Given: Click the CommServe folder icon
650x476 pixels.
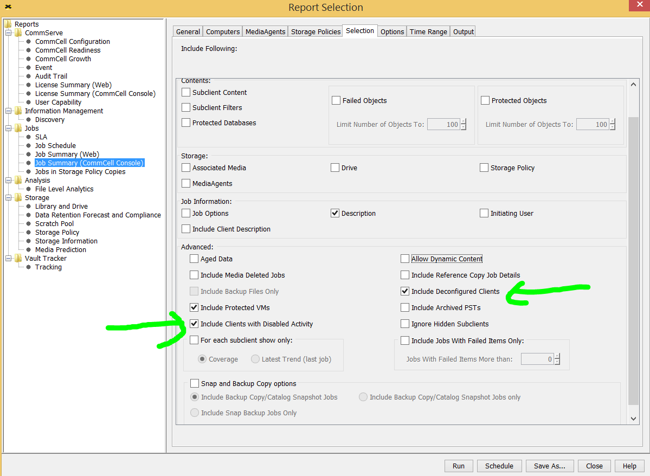Looking at the screenshot, I should click(18, 33).
